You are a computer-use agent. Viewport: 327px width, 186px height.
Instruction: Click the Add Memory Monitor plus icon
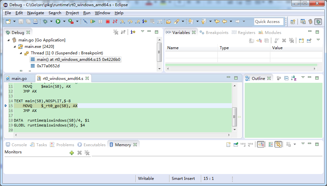(72, 153)
